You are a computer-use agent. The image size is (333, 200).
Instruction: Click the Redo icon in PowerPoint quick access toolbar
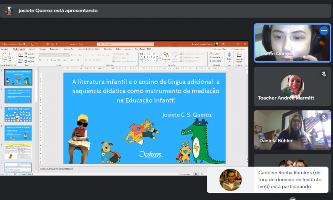[x=43, y=44]
